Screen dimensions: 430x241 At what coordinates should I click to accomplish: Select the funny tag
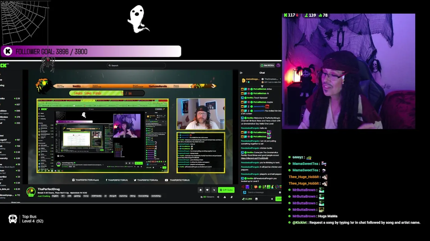[86, 196]
